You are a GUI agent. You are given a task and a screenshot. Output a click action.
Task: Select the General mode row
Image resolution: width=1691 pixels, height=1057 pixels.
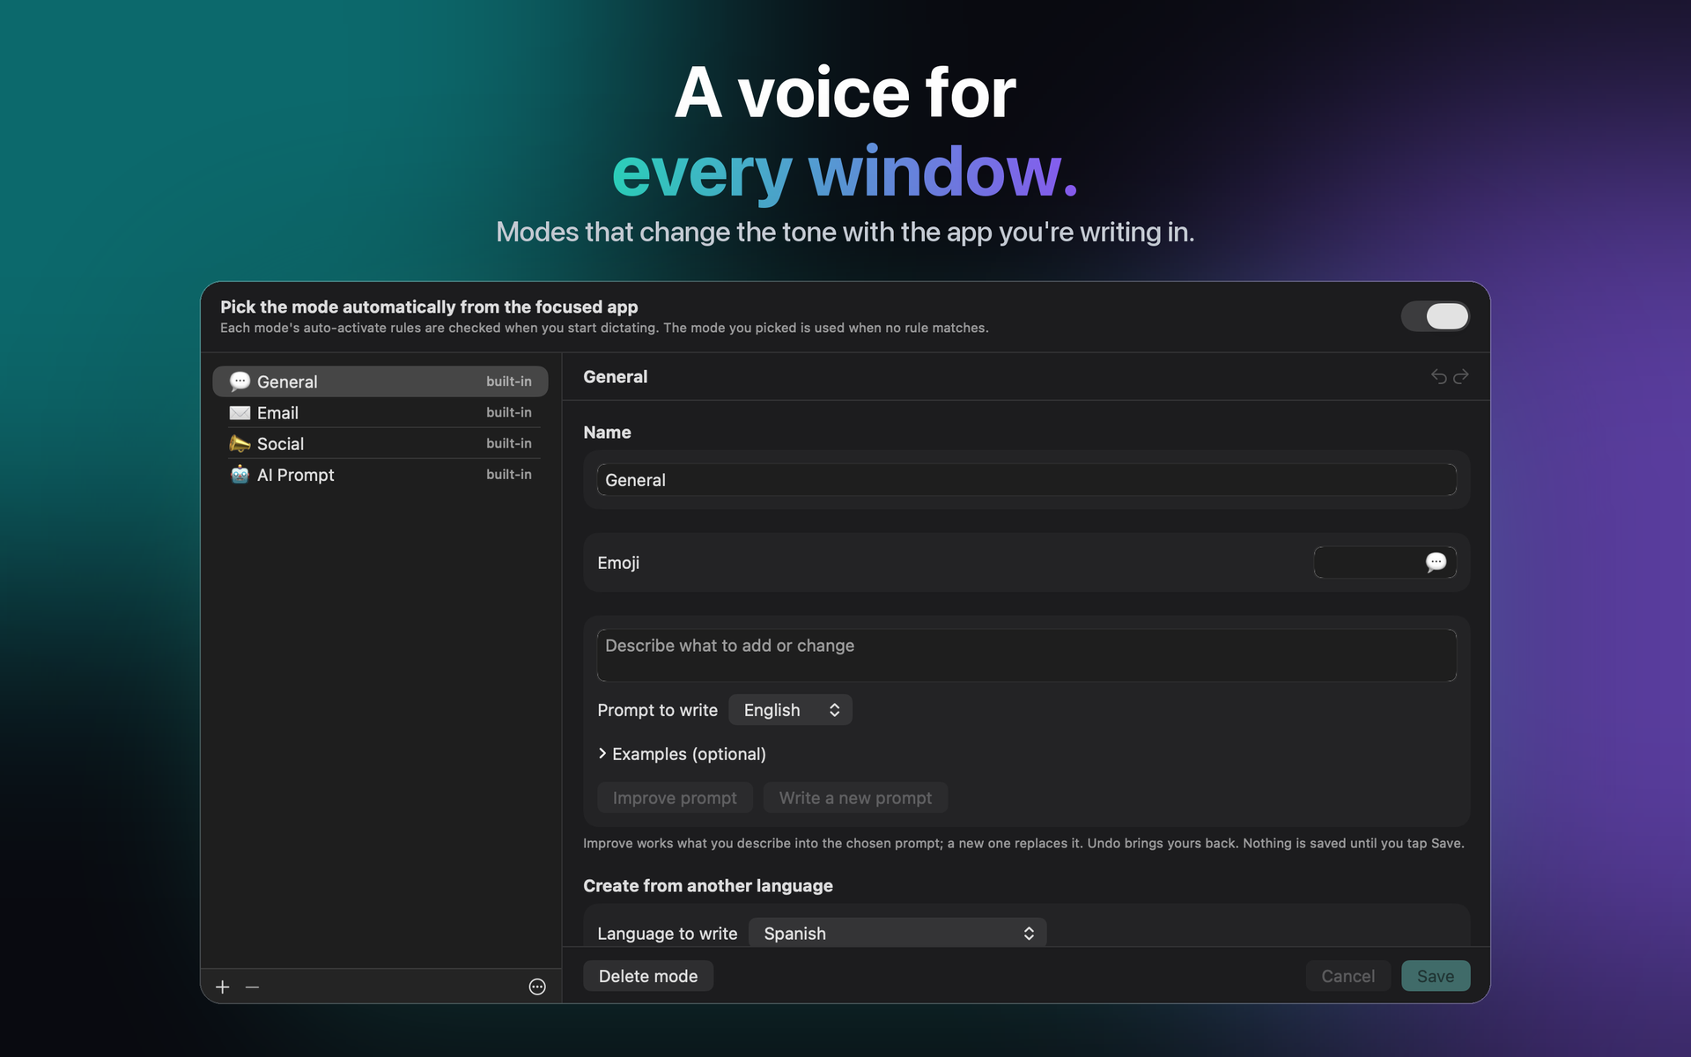tap(380, 381)
